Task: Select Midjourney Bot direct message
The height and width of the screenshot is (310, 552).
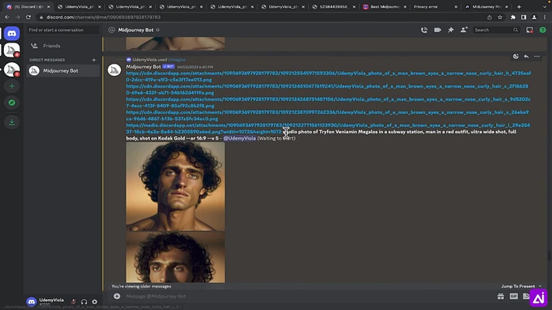Action: click(x=62, y=71)
